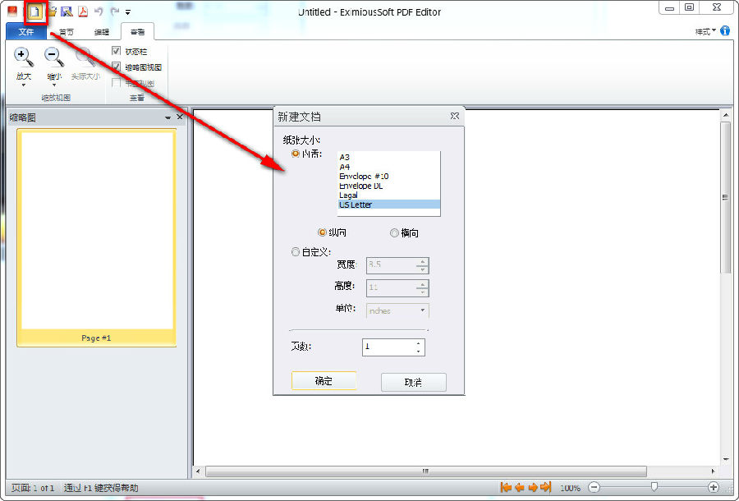
Task: Click the vertical scrollbar down arrow
Action: point(725,460)
